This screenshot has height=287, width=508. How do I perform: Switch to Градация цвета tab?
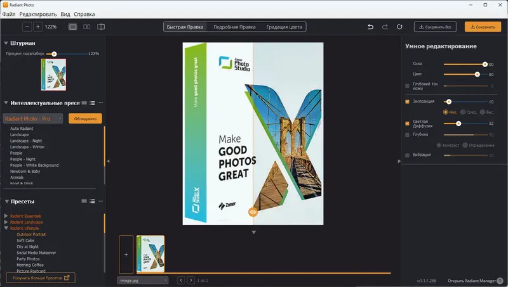284,27
